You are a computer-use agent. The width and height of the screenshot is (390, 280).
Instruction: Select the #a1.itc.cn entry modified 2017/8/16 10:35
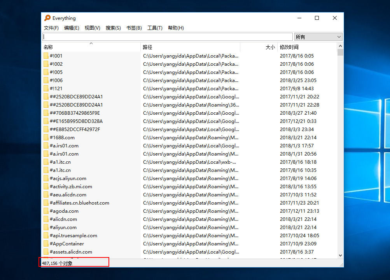point(189,170)
